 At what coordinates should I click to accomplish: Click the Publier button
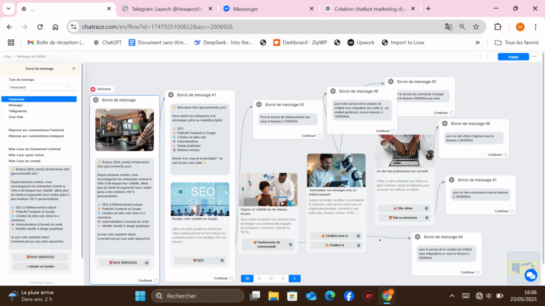click(x=513, y=57)
